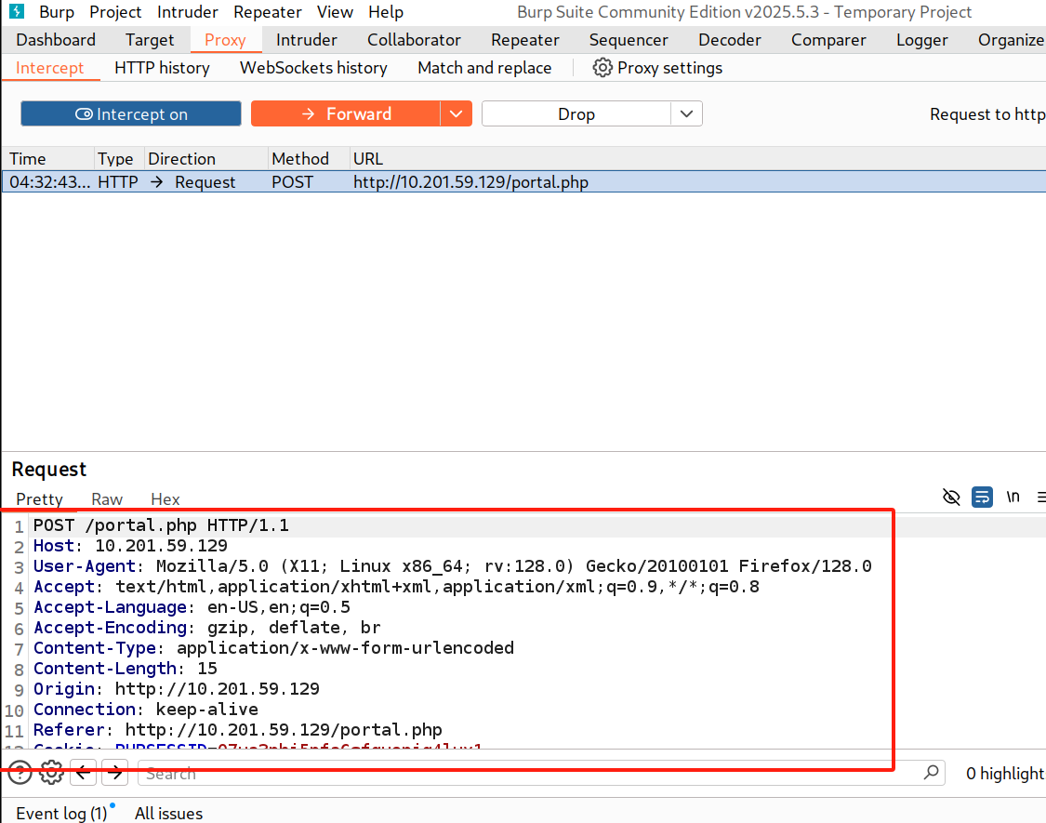Toggle hide non-printable characters eye icon
This screenshot has height=823, width=1046.
pyautogui.click(x=951, y=497)
